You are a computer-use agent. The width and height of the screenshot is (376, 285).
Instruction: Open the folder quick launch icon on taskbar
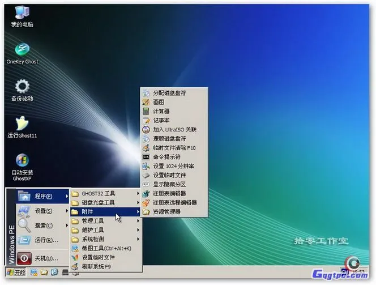tap(44, 273)
